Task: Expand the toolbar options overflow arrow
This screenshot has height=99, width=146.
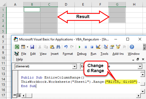Action: pos(144,47)
